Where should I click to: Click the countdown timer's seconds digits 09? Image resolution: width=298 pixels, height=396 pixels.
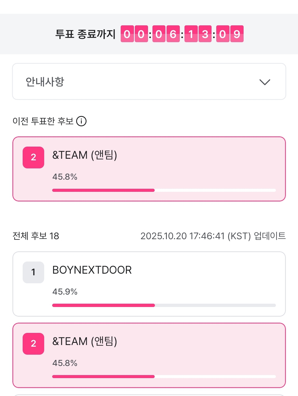[x=230, y=34]
